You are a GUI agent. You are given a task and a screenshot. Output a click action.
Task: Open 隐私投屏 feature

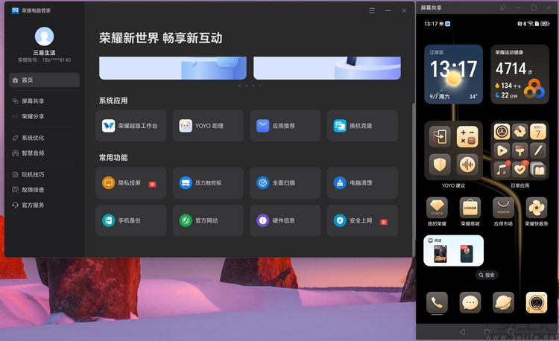(x=131, y=182)
